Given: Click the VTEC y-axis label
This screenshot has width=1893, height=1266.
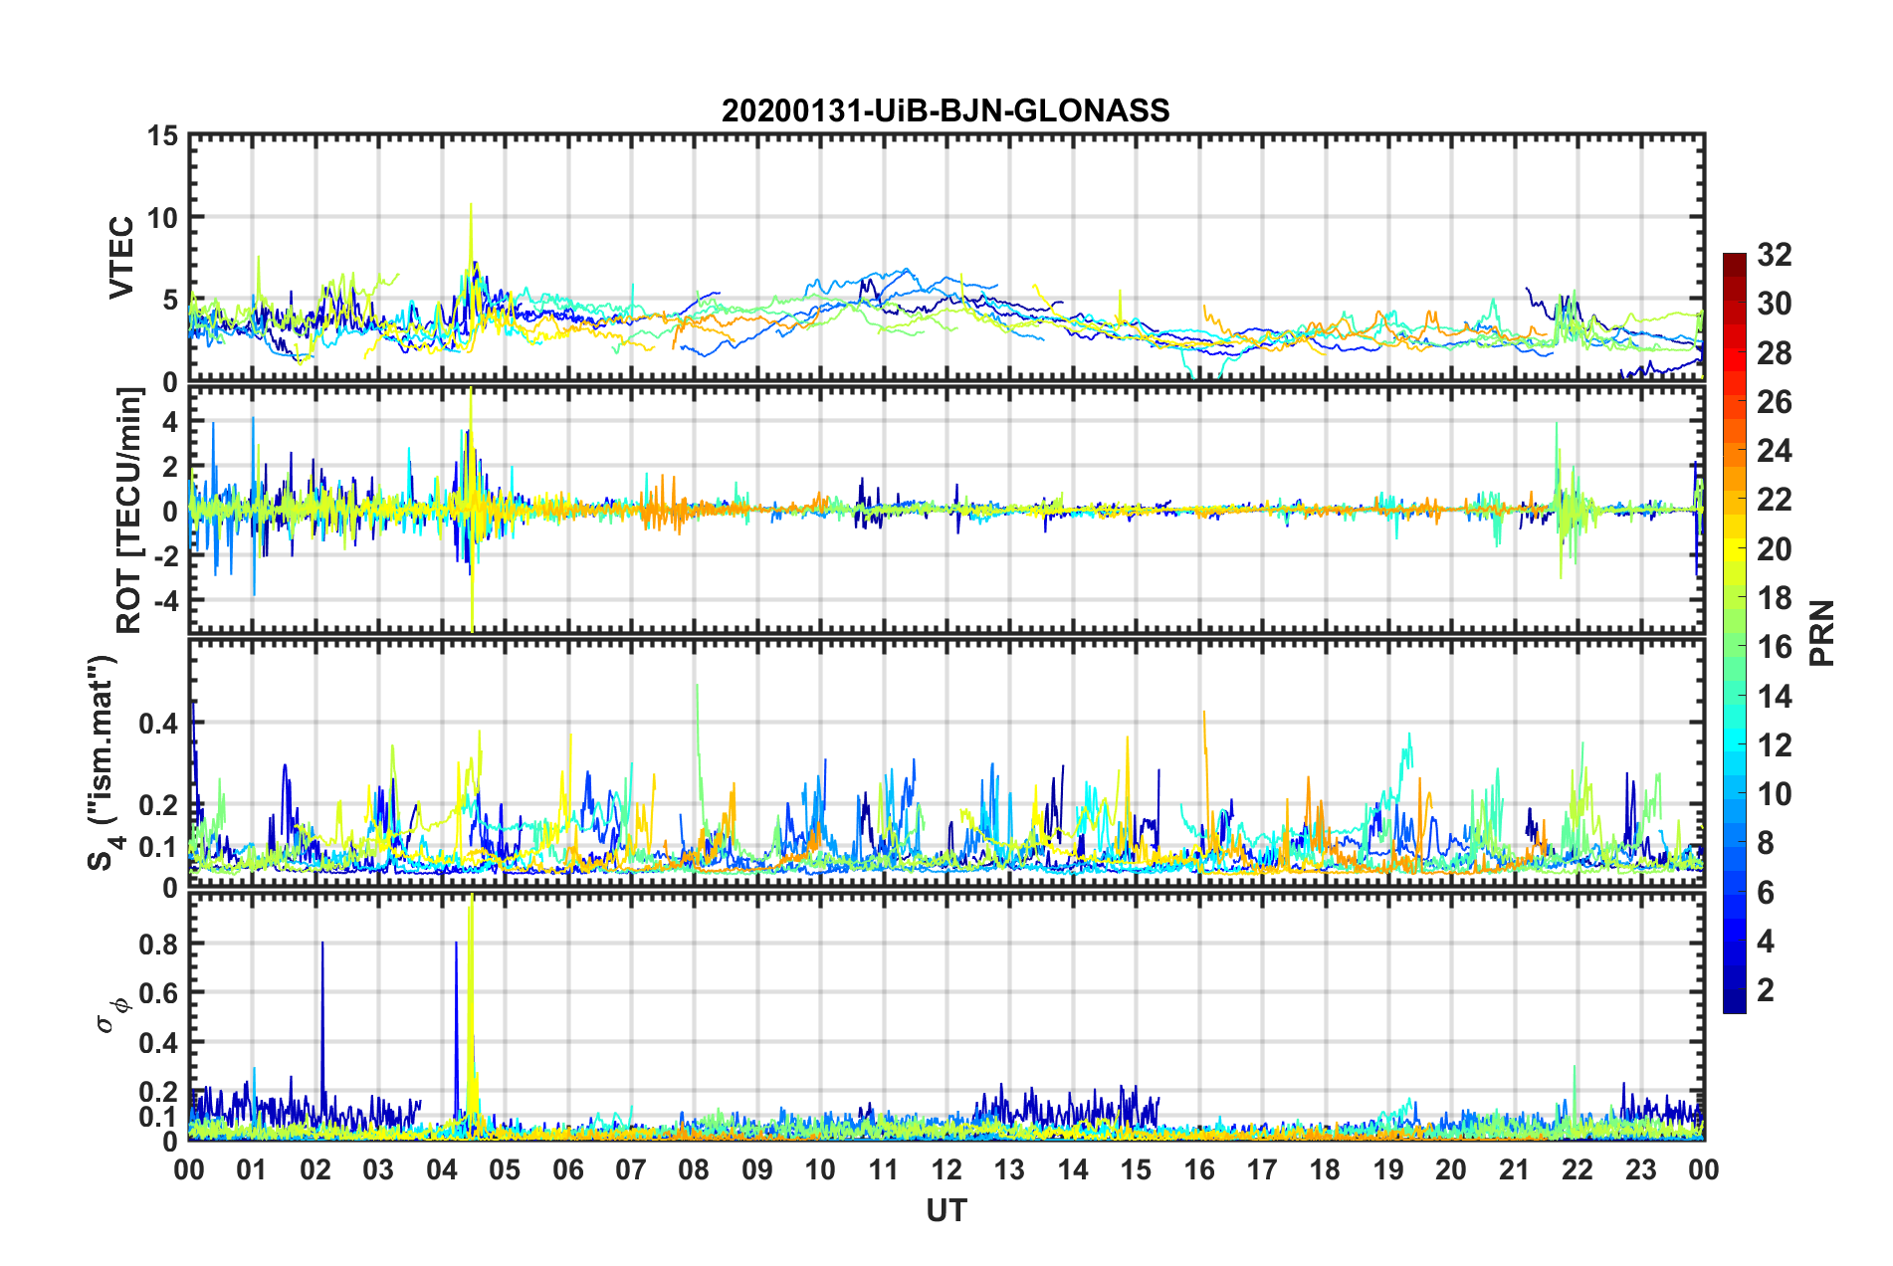Looking at the screenshot, I should [121, 257].
